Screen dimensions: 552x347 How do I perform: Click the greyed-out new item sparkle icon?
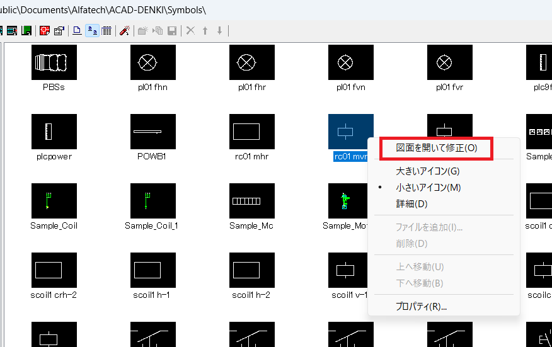[x=142, y=31]
